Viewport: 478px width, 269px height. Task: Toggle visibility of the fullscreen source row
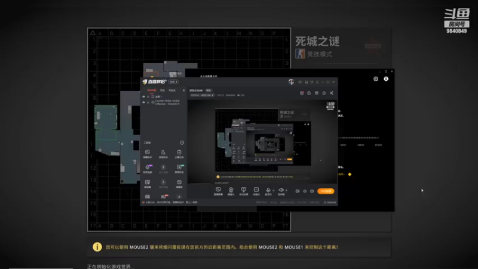143,97
